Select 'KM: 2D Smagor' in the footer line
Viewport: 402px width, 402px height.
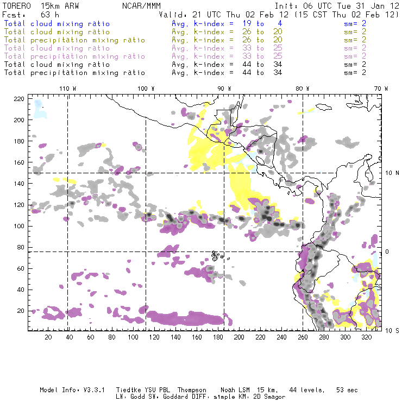262,397
